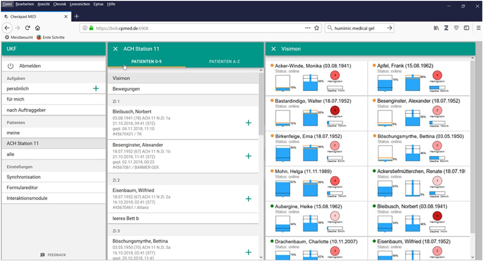Click the browser home icon
Image resolution: width=483 pixels, height=261 pixels.
pos(38,28)
